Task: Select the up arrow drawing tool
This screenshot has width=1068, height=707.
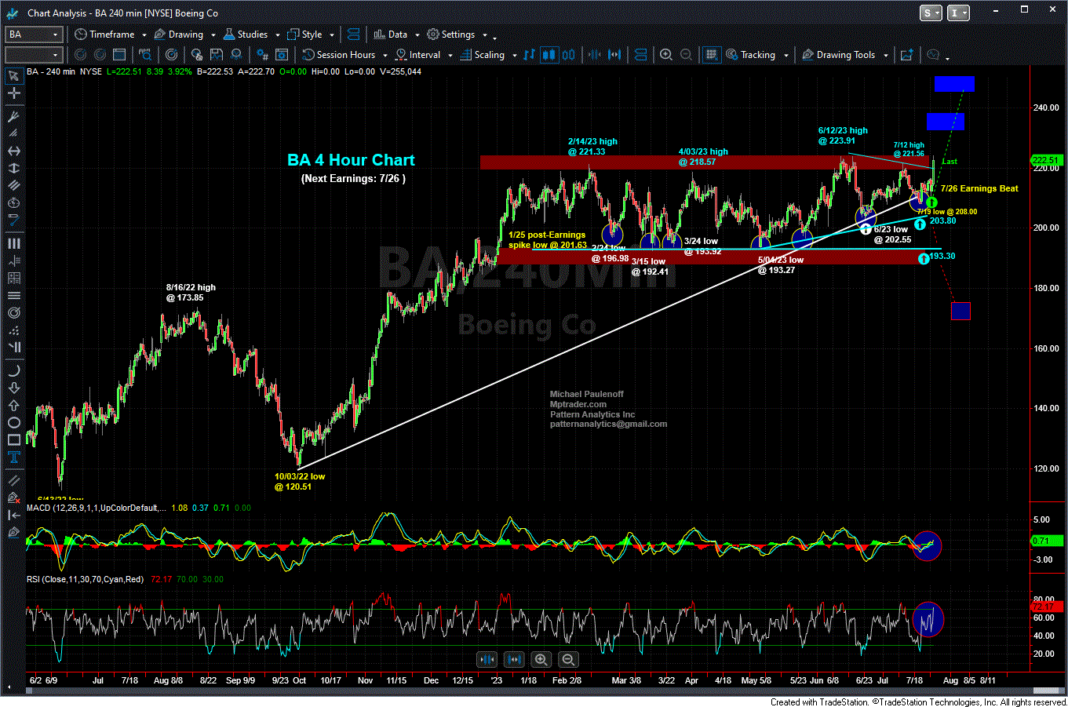Action: click(13, 406)
